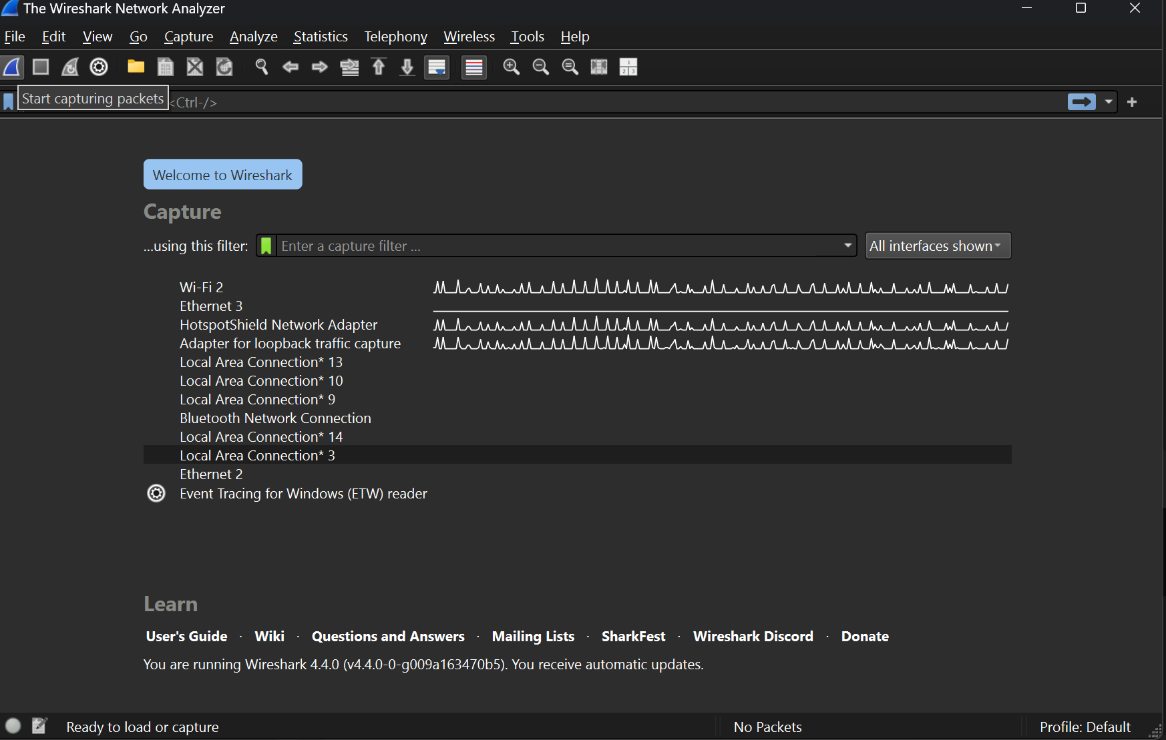This screenshot has height=740, width=1166.
Task: Select Local Area Connection* 13
Action: tap(578, 362)
